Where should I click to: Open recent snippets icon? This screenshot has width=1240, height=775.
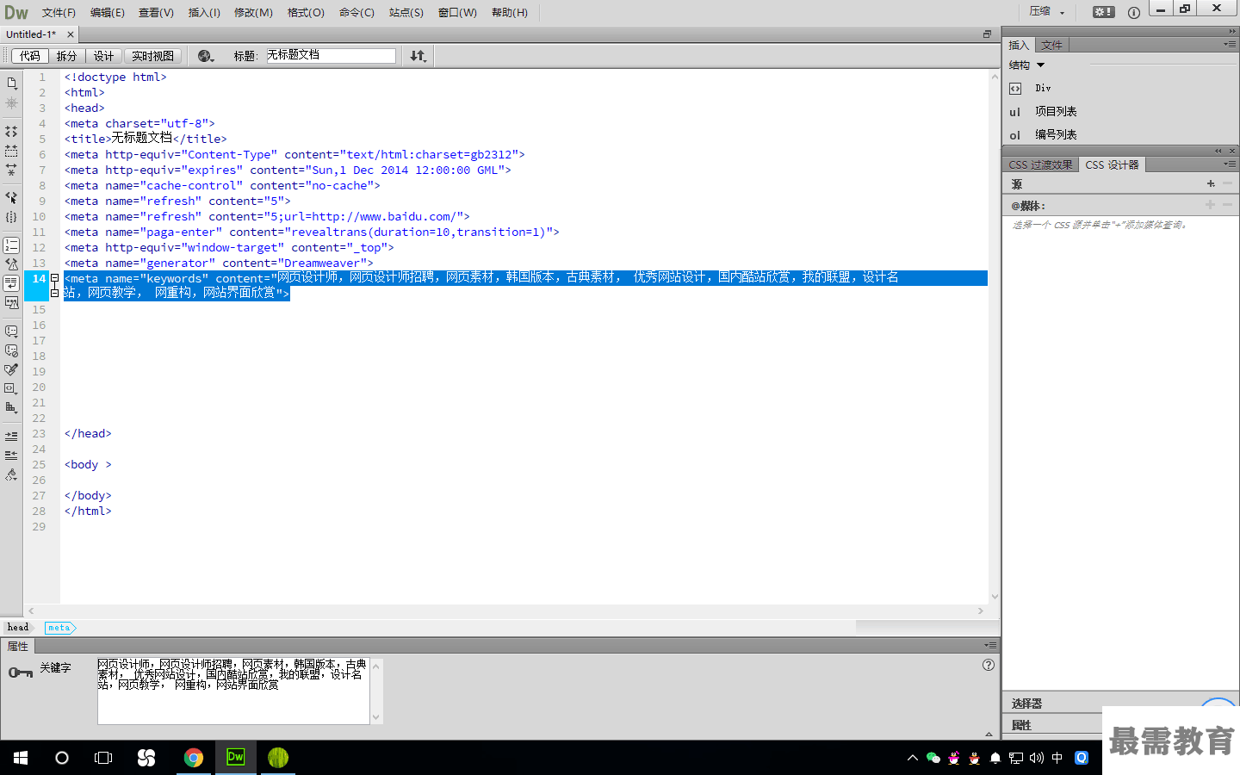pos(11,388)
